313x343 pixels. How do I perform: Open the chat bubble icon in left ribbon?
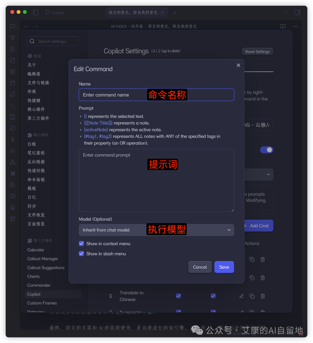[x=12, y=26]
